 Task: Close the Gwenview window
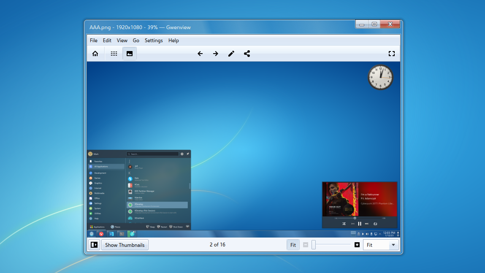[390, 24]
